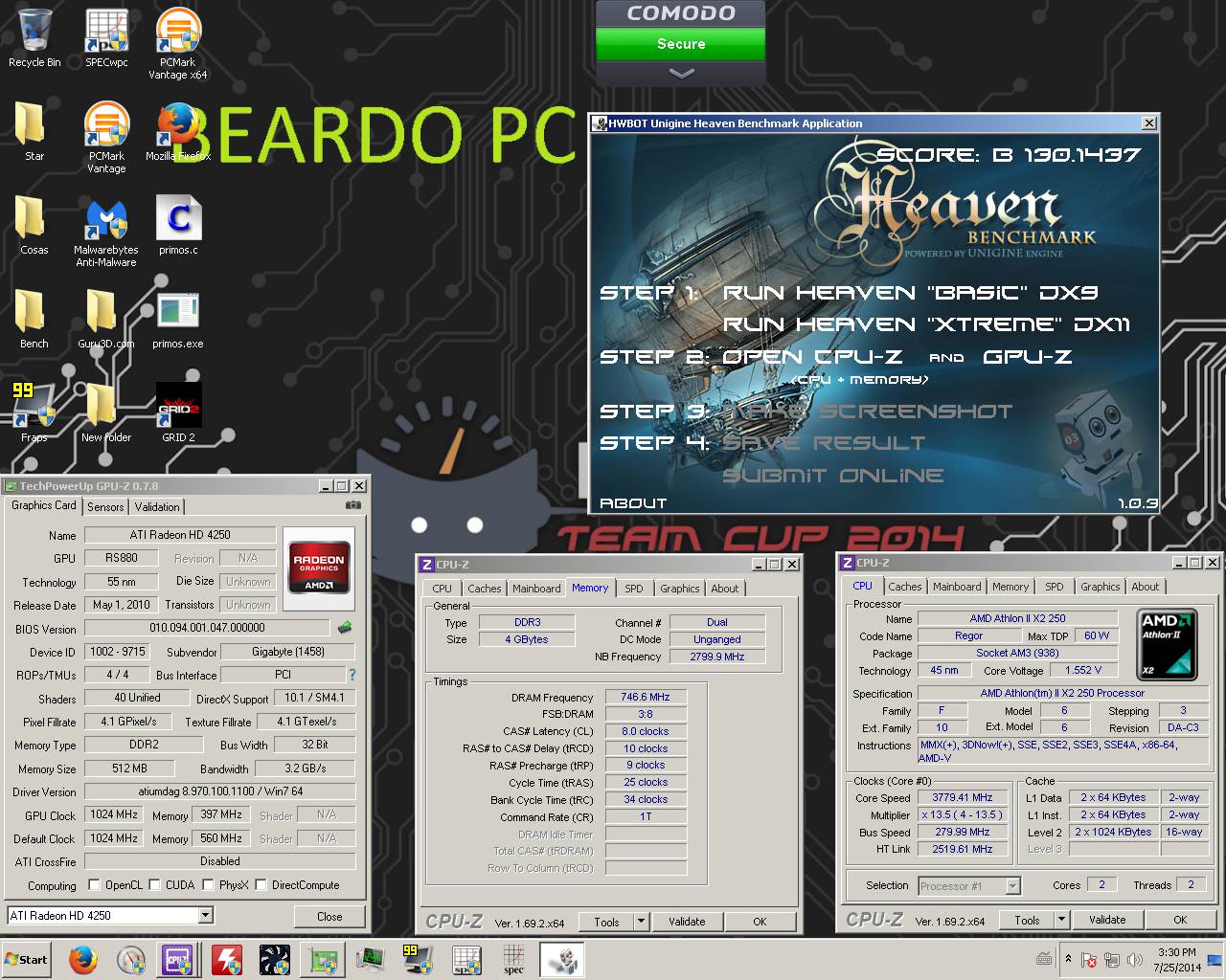Click Submit Online in Heaven app
Viewport: 1226px width, 980px height.
tap(832, 476)
